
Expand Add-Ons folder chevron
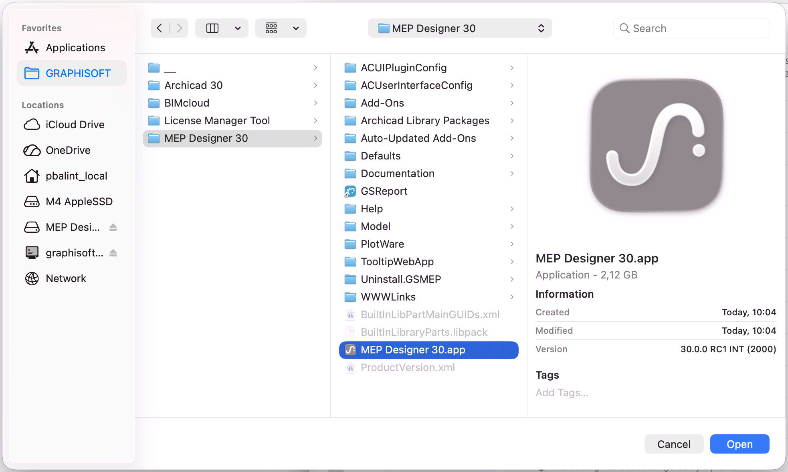point(512,103)
